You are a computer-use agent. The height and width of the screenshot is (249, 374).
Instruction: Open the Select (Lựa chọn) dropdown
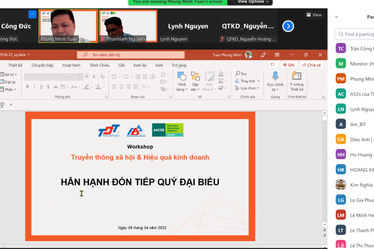pos(258,88)
